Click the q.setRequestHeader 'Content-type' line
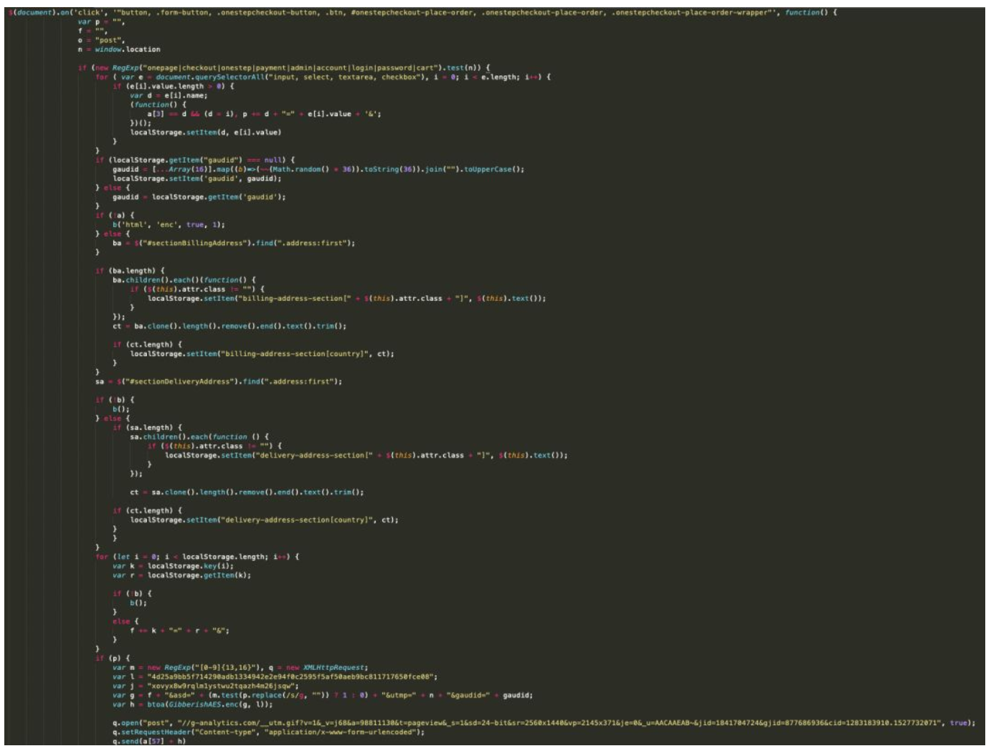This screenshot has height=751, width=991. point(268,732)
